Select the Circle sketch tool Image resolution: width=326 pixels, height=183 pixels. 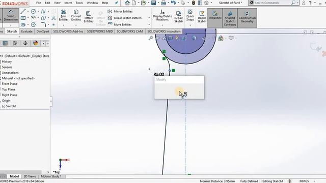click(33, 11)
